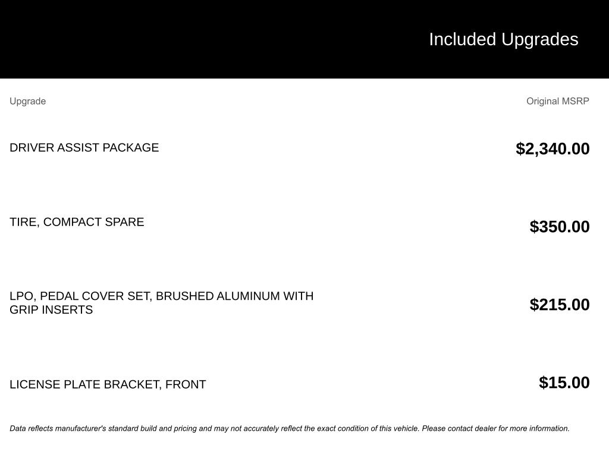Viewport: 609px width, 457px height.
Task: Click the $15.00 MSRP value
Action: (564, 383)
